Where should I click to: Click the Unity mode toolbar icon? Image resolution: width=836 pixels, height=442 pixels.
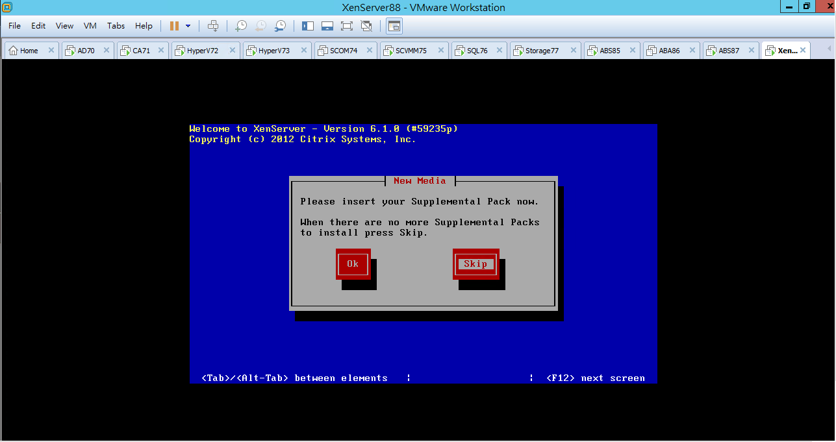[x=366, y=26]
